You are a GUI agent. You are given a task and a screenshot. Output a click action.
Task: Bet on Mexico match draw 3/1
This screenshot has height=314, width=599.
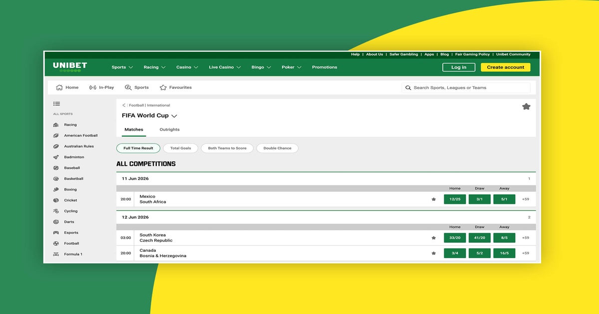480,199
